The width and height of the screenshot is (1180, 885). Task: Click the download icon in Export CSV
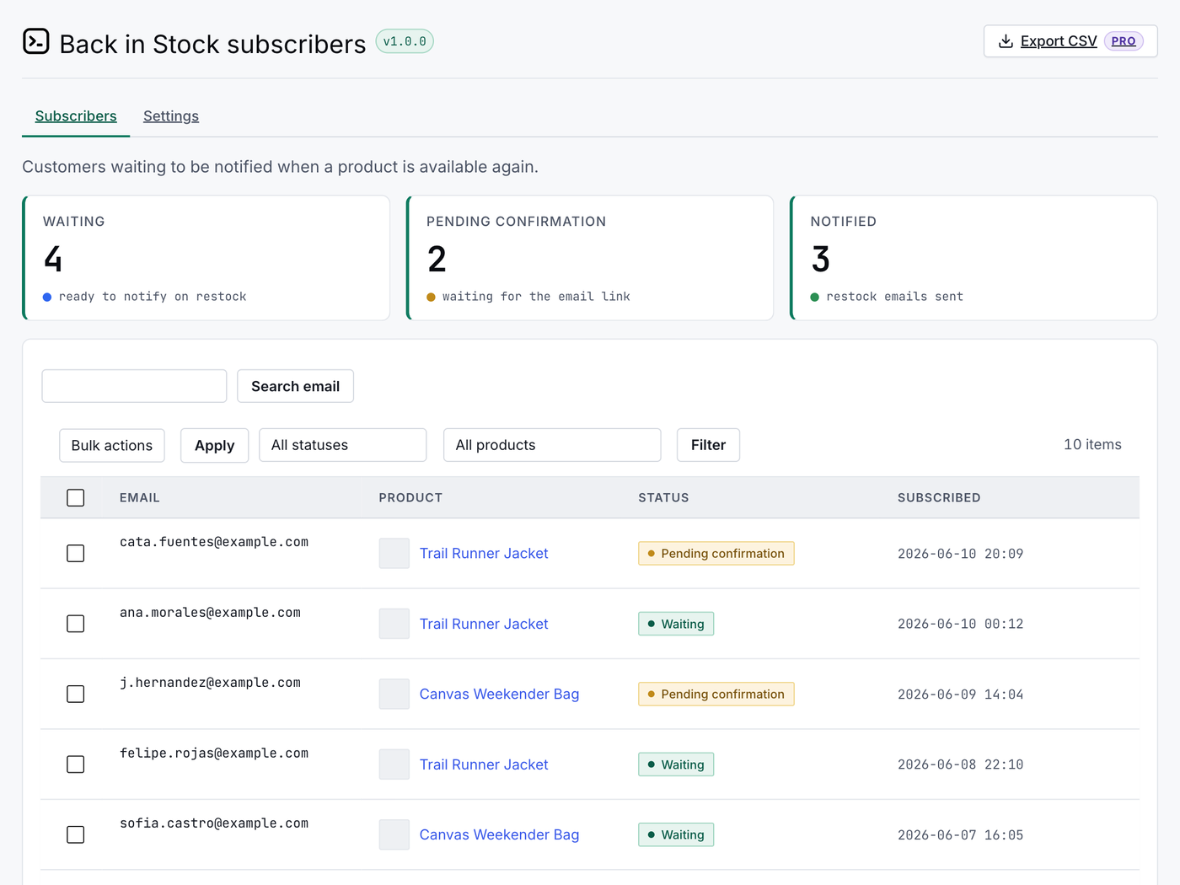point(1006,41)
